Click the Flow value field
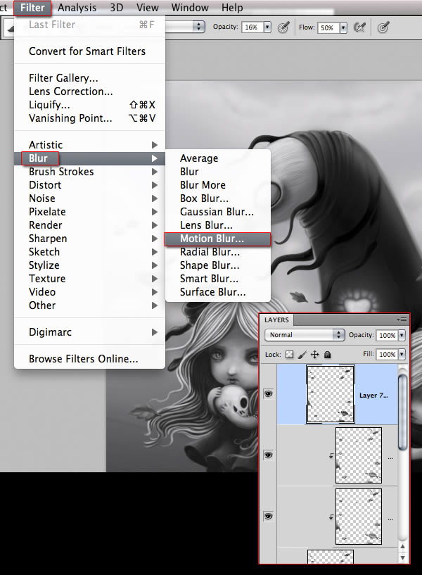 click(328, 27)
